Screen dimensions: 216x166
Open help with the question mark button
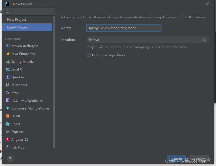point(10,158)
